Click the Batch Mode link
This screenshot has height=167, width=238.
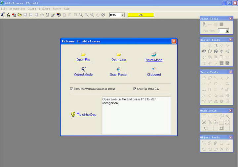click(x=154, y=60)
